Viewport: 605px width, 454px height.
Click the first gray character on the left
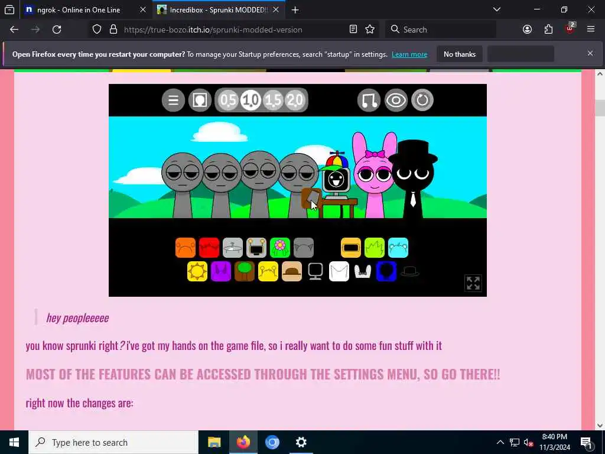182,185
